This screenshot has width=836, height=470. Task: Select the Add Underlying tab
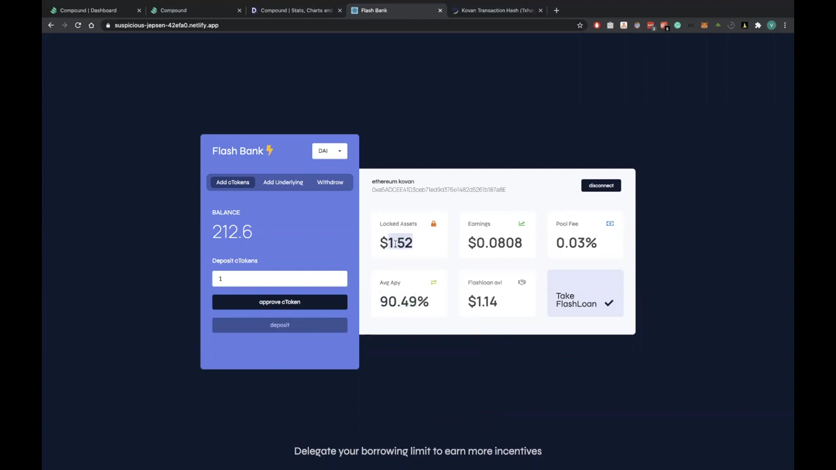tap(283, 182)
